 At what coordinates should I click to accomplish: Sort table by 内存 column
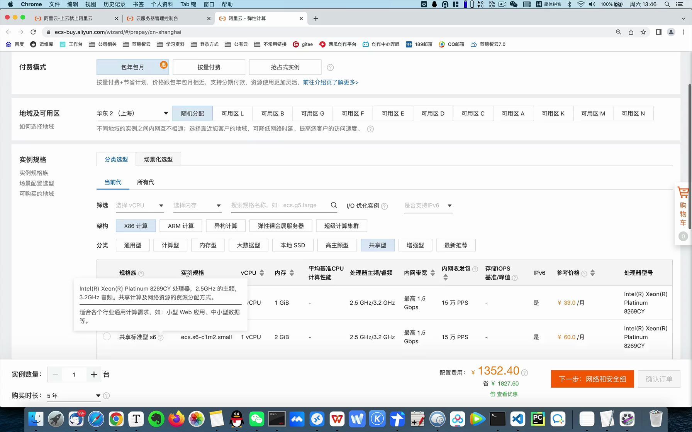click(x=292, y=273)
